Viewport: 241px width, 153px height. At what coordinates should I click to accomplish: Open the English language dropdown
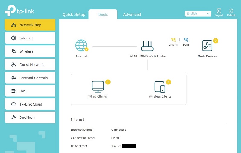pos(198,14)
